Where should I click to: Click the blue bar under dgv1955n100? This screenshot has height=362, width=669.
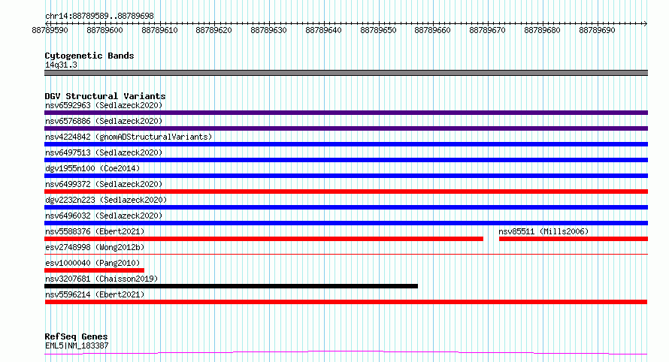coord(346,176)
